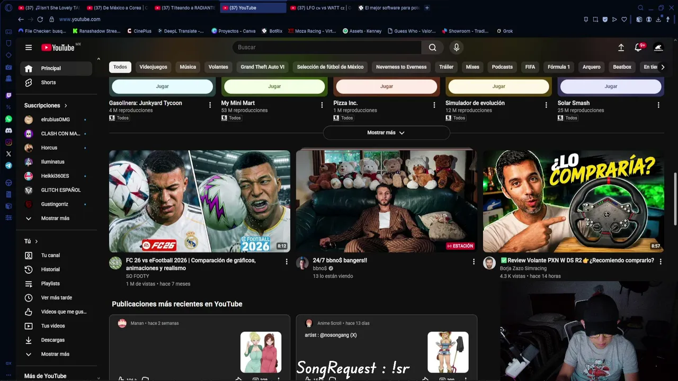Click Jugar for My Mini Mart
Screen dimensions: 678x381
click(x=274, y=86)
